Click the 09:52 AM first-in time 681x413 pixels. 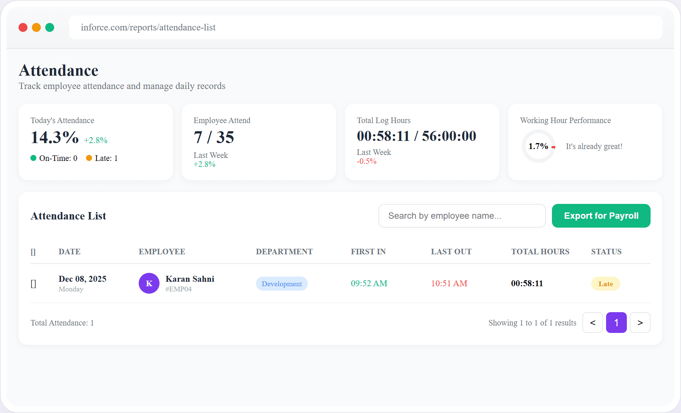click(x=369, y=283)
